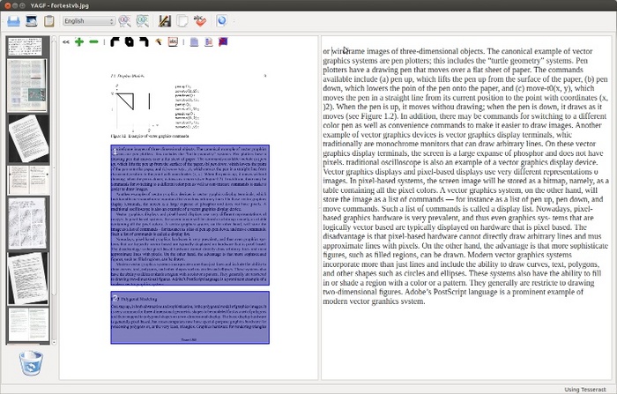Split page into blocks icon
617x394 pixels.
[x=209, y=41]
